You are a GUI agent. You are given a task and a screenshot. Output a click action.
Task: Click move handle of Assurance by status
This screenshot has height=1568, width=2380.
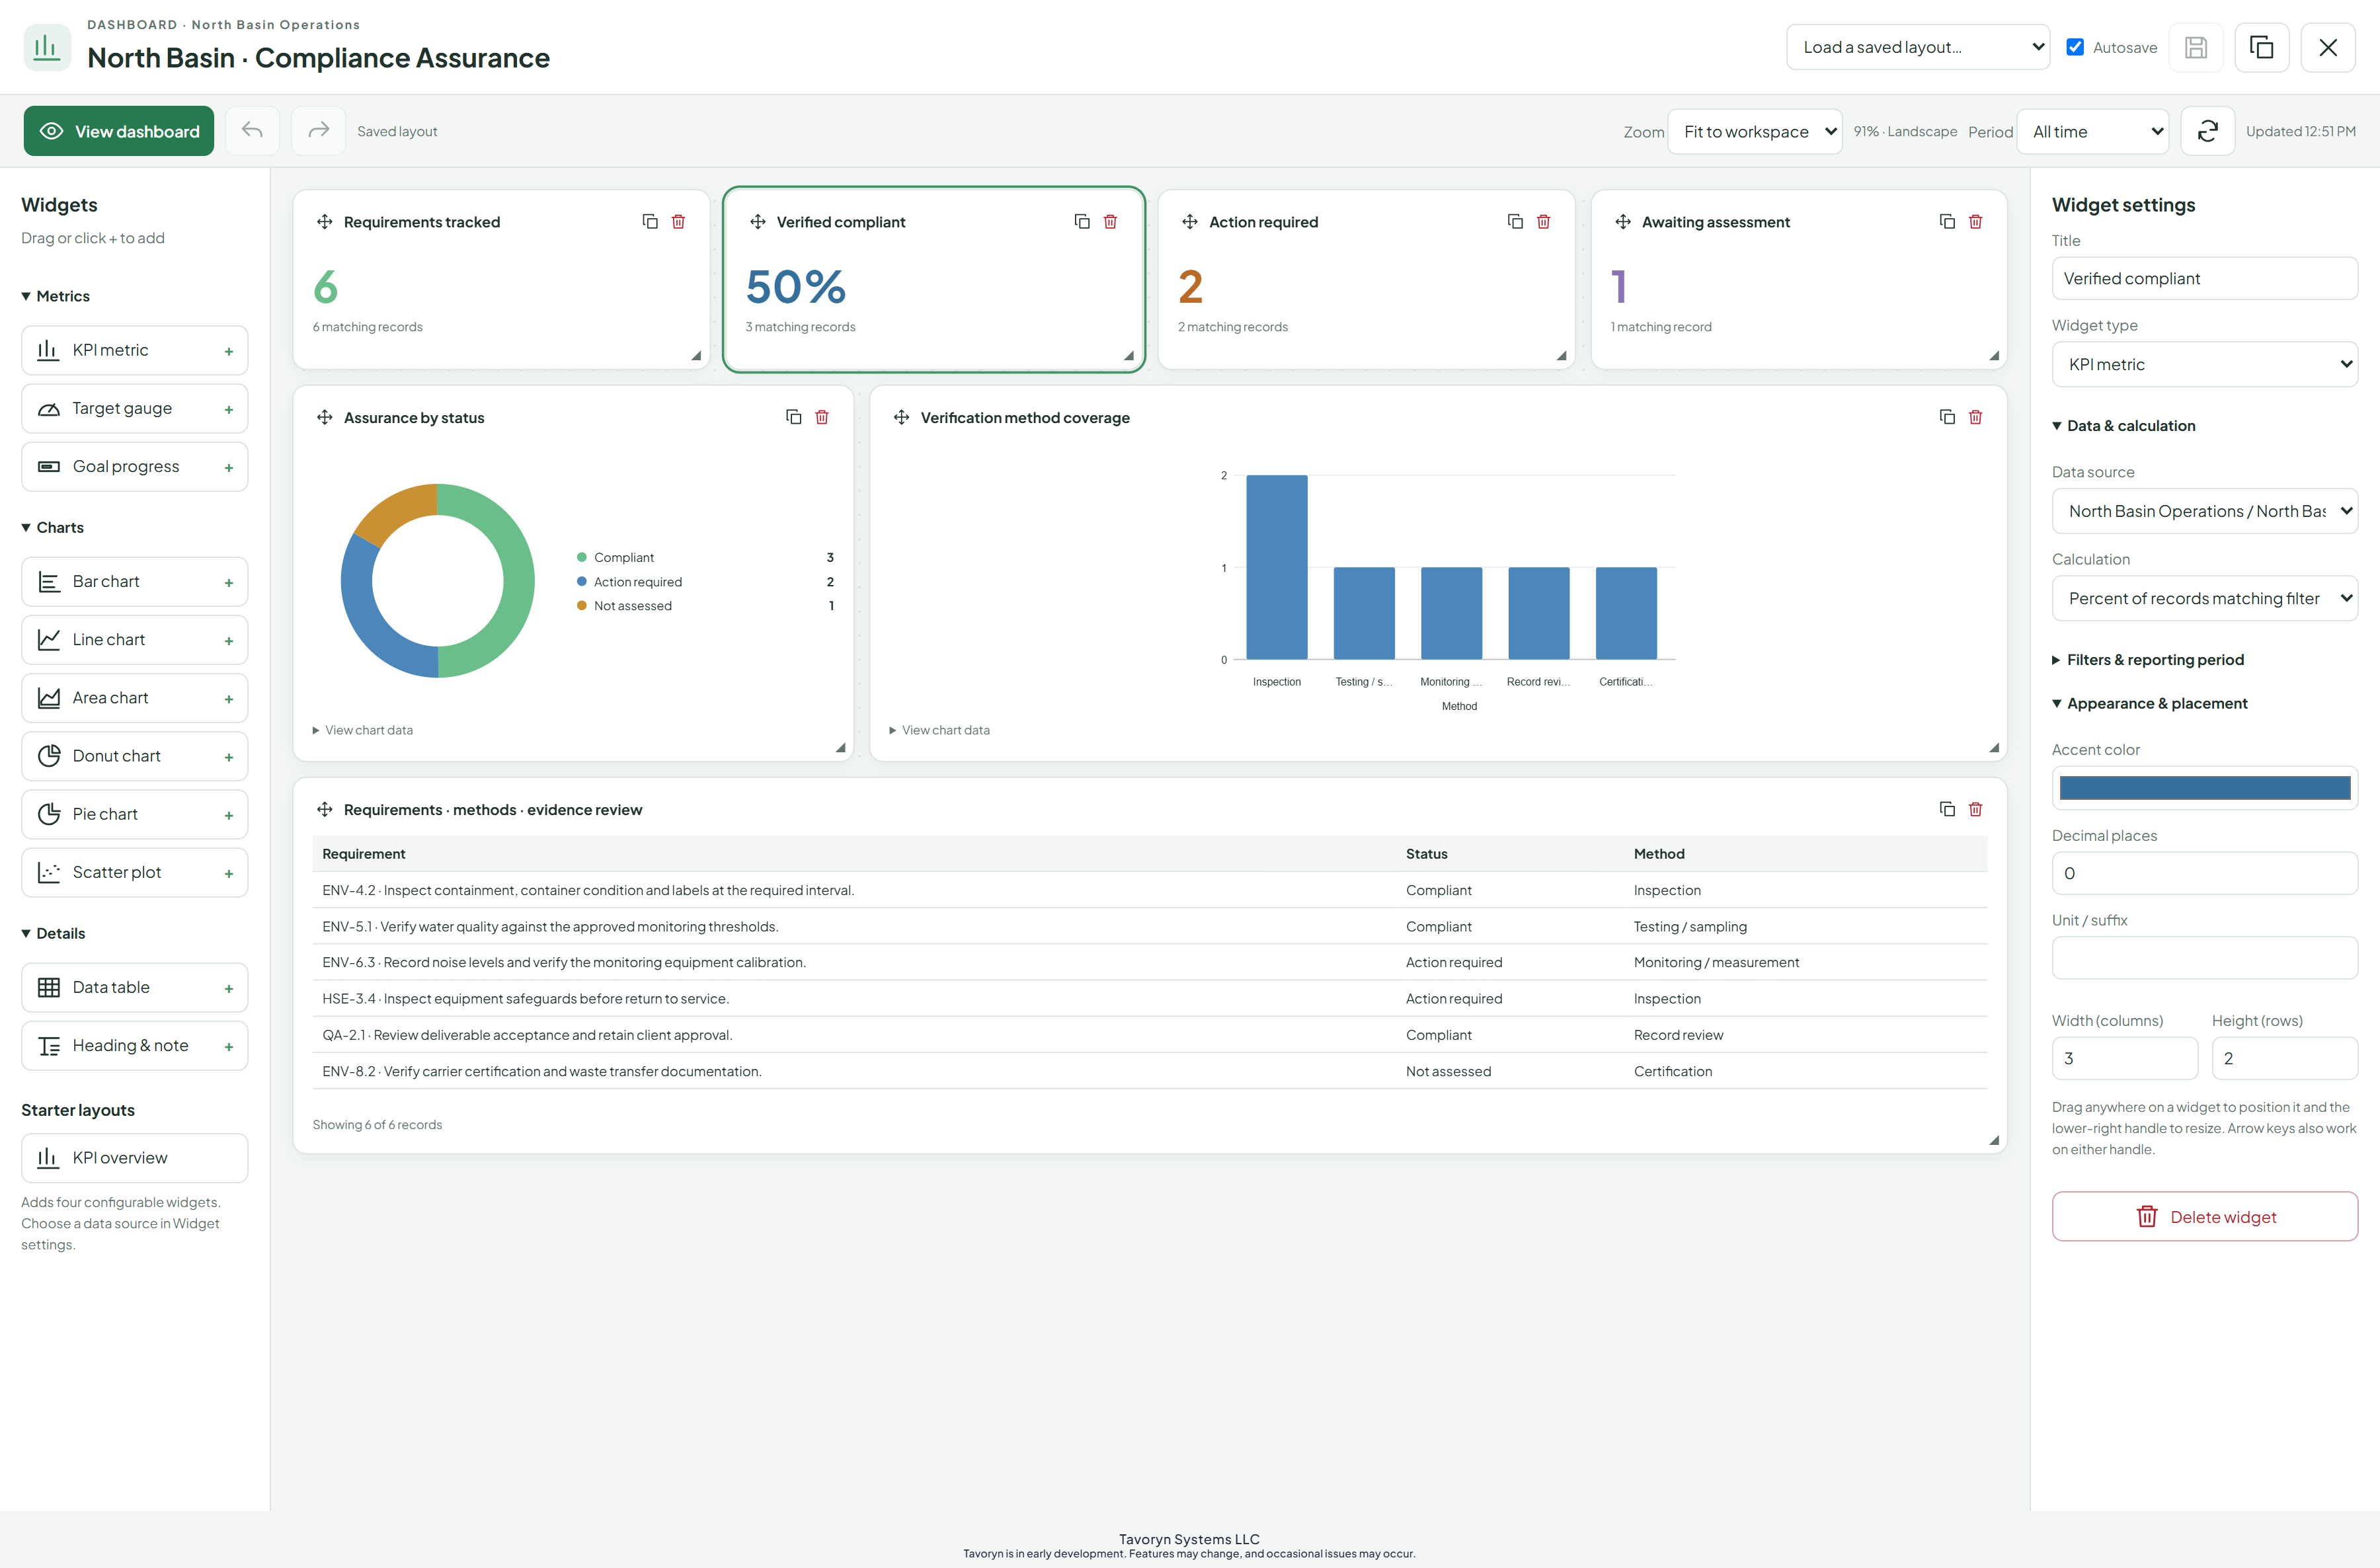click(x=325, y=417)
